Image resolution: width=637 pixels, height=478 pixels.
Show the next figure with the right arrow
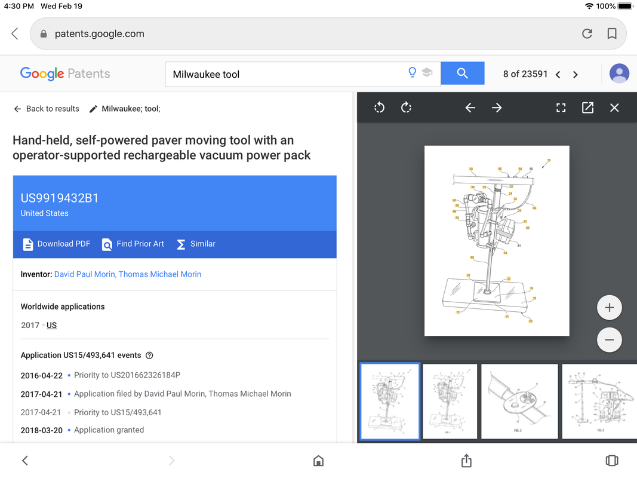coord(497,108)
